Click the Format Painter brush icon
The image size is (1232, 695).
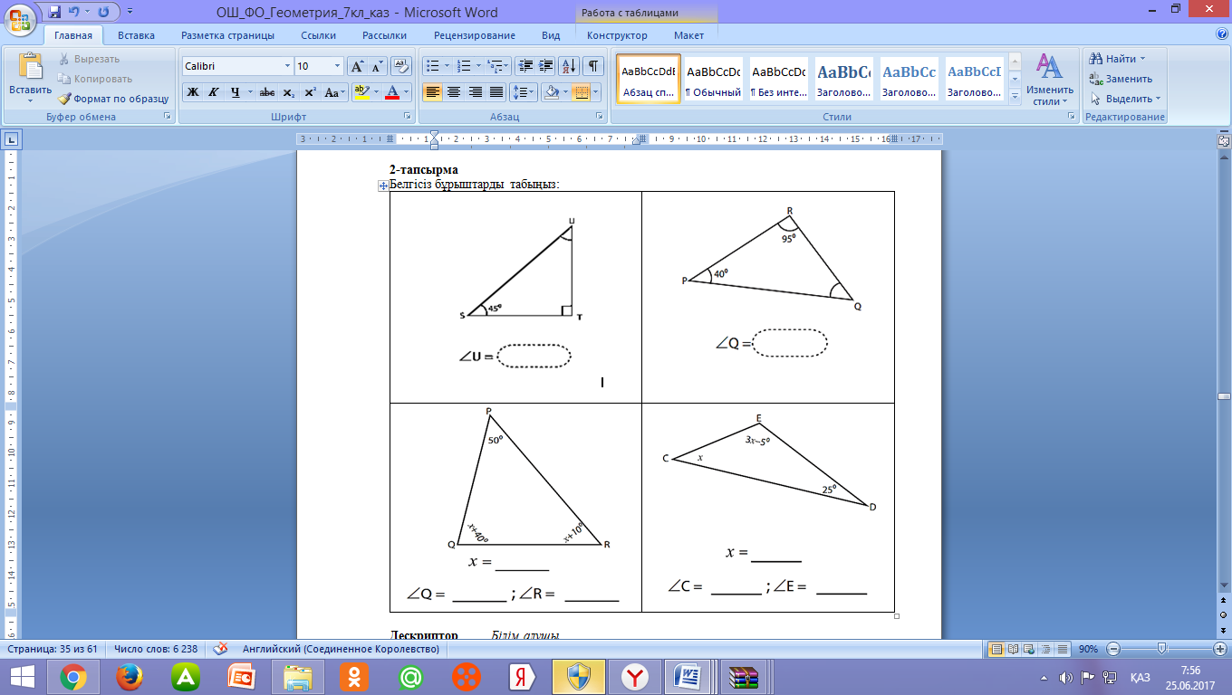65,99
